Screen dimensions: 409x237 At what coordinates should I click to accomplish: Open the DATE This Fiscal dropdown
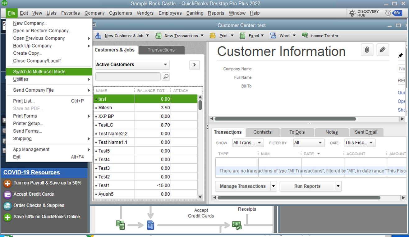pyautogui.click(x=360, y=143)
